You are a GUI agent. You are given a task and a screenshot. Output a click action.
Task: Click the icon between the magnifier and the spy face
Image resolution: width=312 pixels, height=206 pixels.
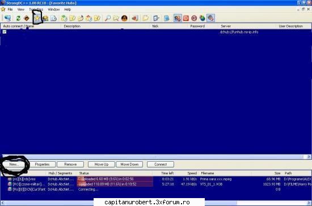116,18
